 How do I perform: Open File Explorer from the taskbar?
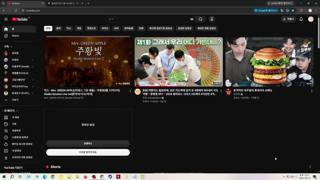77,177
